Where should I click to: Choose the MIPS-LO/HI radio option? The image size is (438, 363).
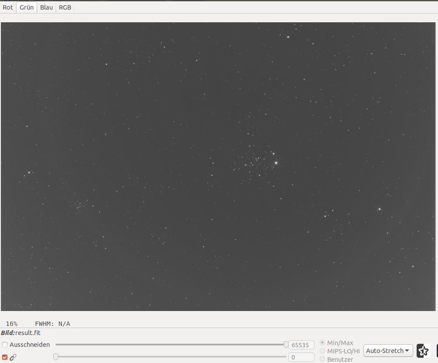[322, 351]
